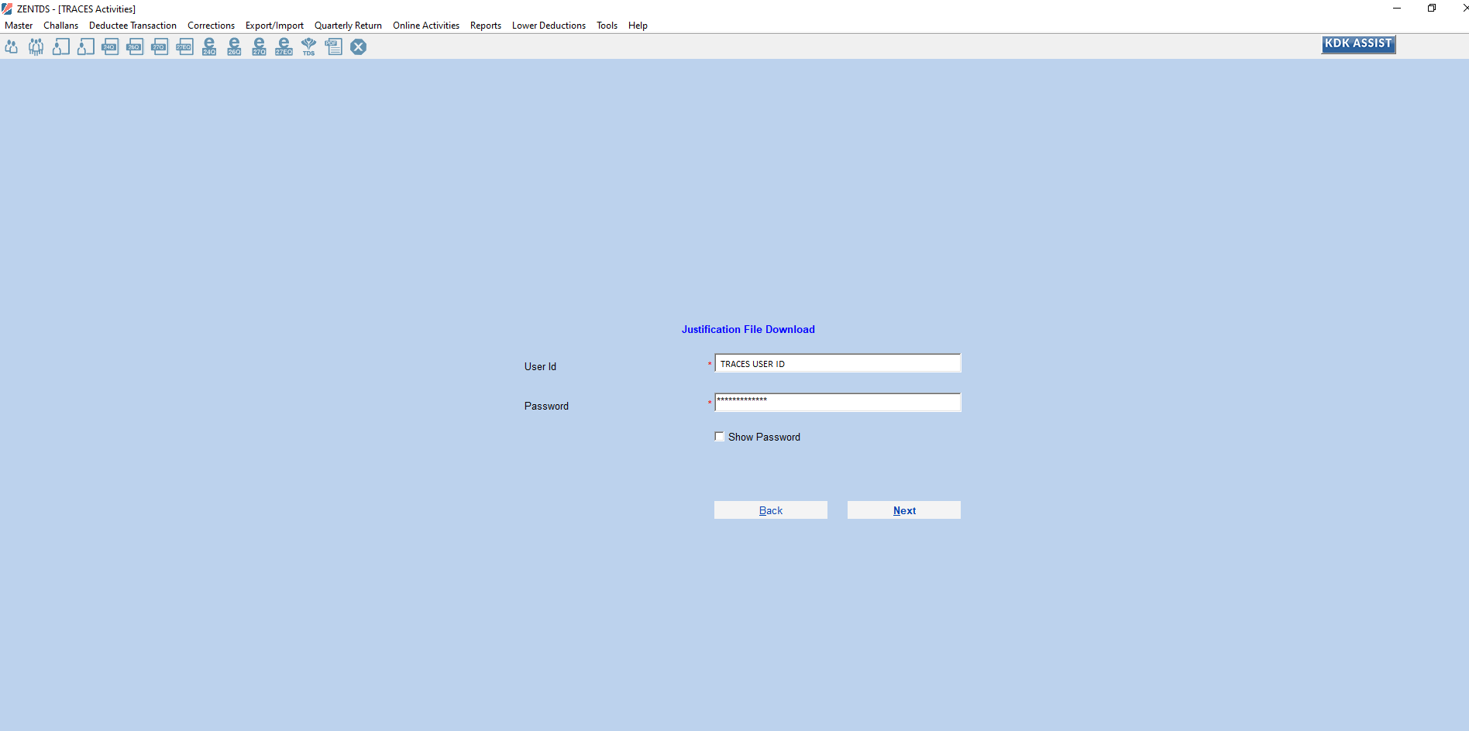Image resolution: width=1469 pixels, height=731 pixels.
Task: Click the single deductee entry icon
Action: click(x=60, y=46)
